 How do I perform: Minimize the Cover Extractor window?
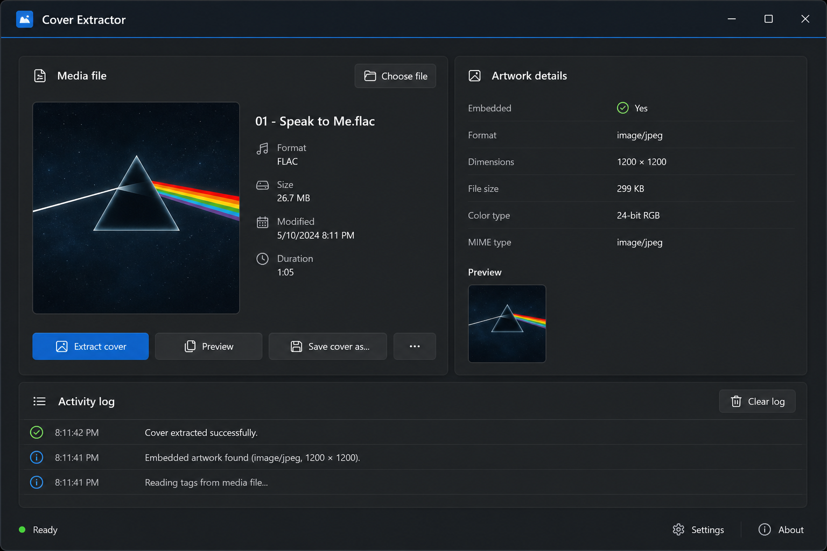click(732, 19)
